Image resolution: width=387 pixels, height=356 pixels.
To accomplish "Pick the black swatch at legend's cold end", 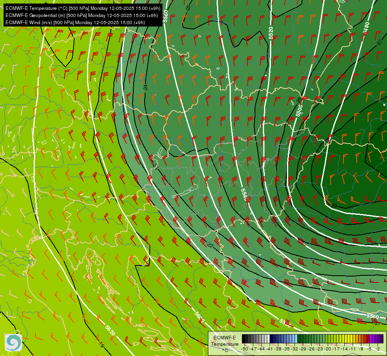I will click(244, 339).
